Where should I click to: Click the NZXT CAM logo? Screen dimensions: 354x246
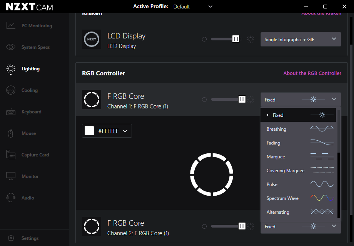pyautogui.click(x=29, y=7)
